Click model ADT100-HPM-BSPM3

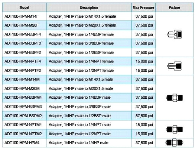pos(23,106)
